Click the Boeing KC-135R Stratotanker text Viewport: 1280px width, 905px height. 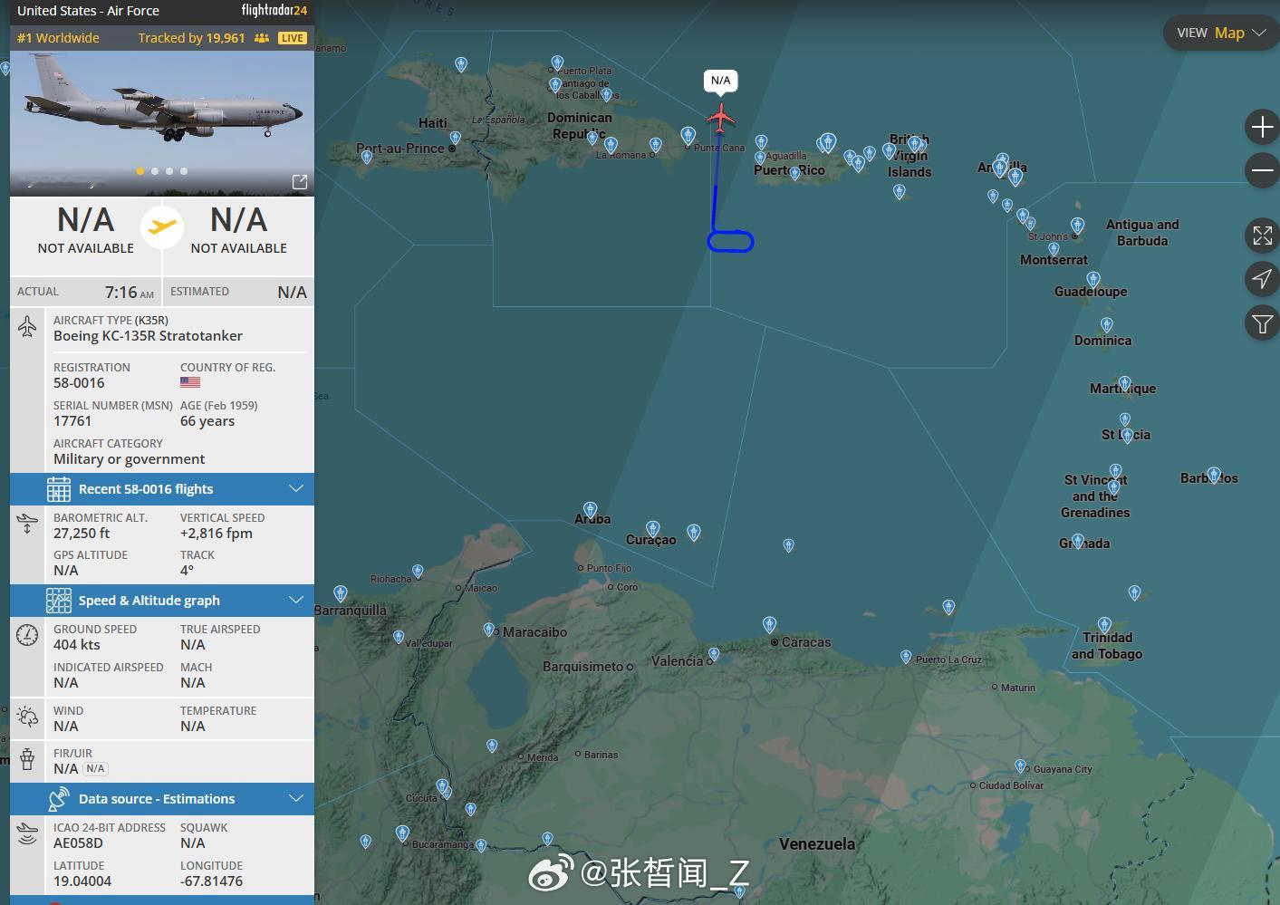click(x=148, y=336)
